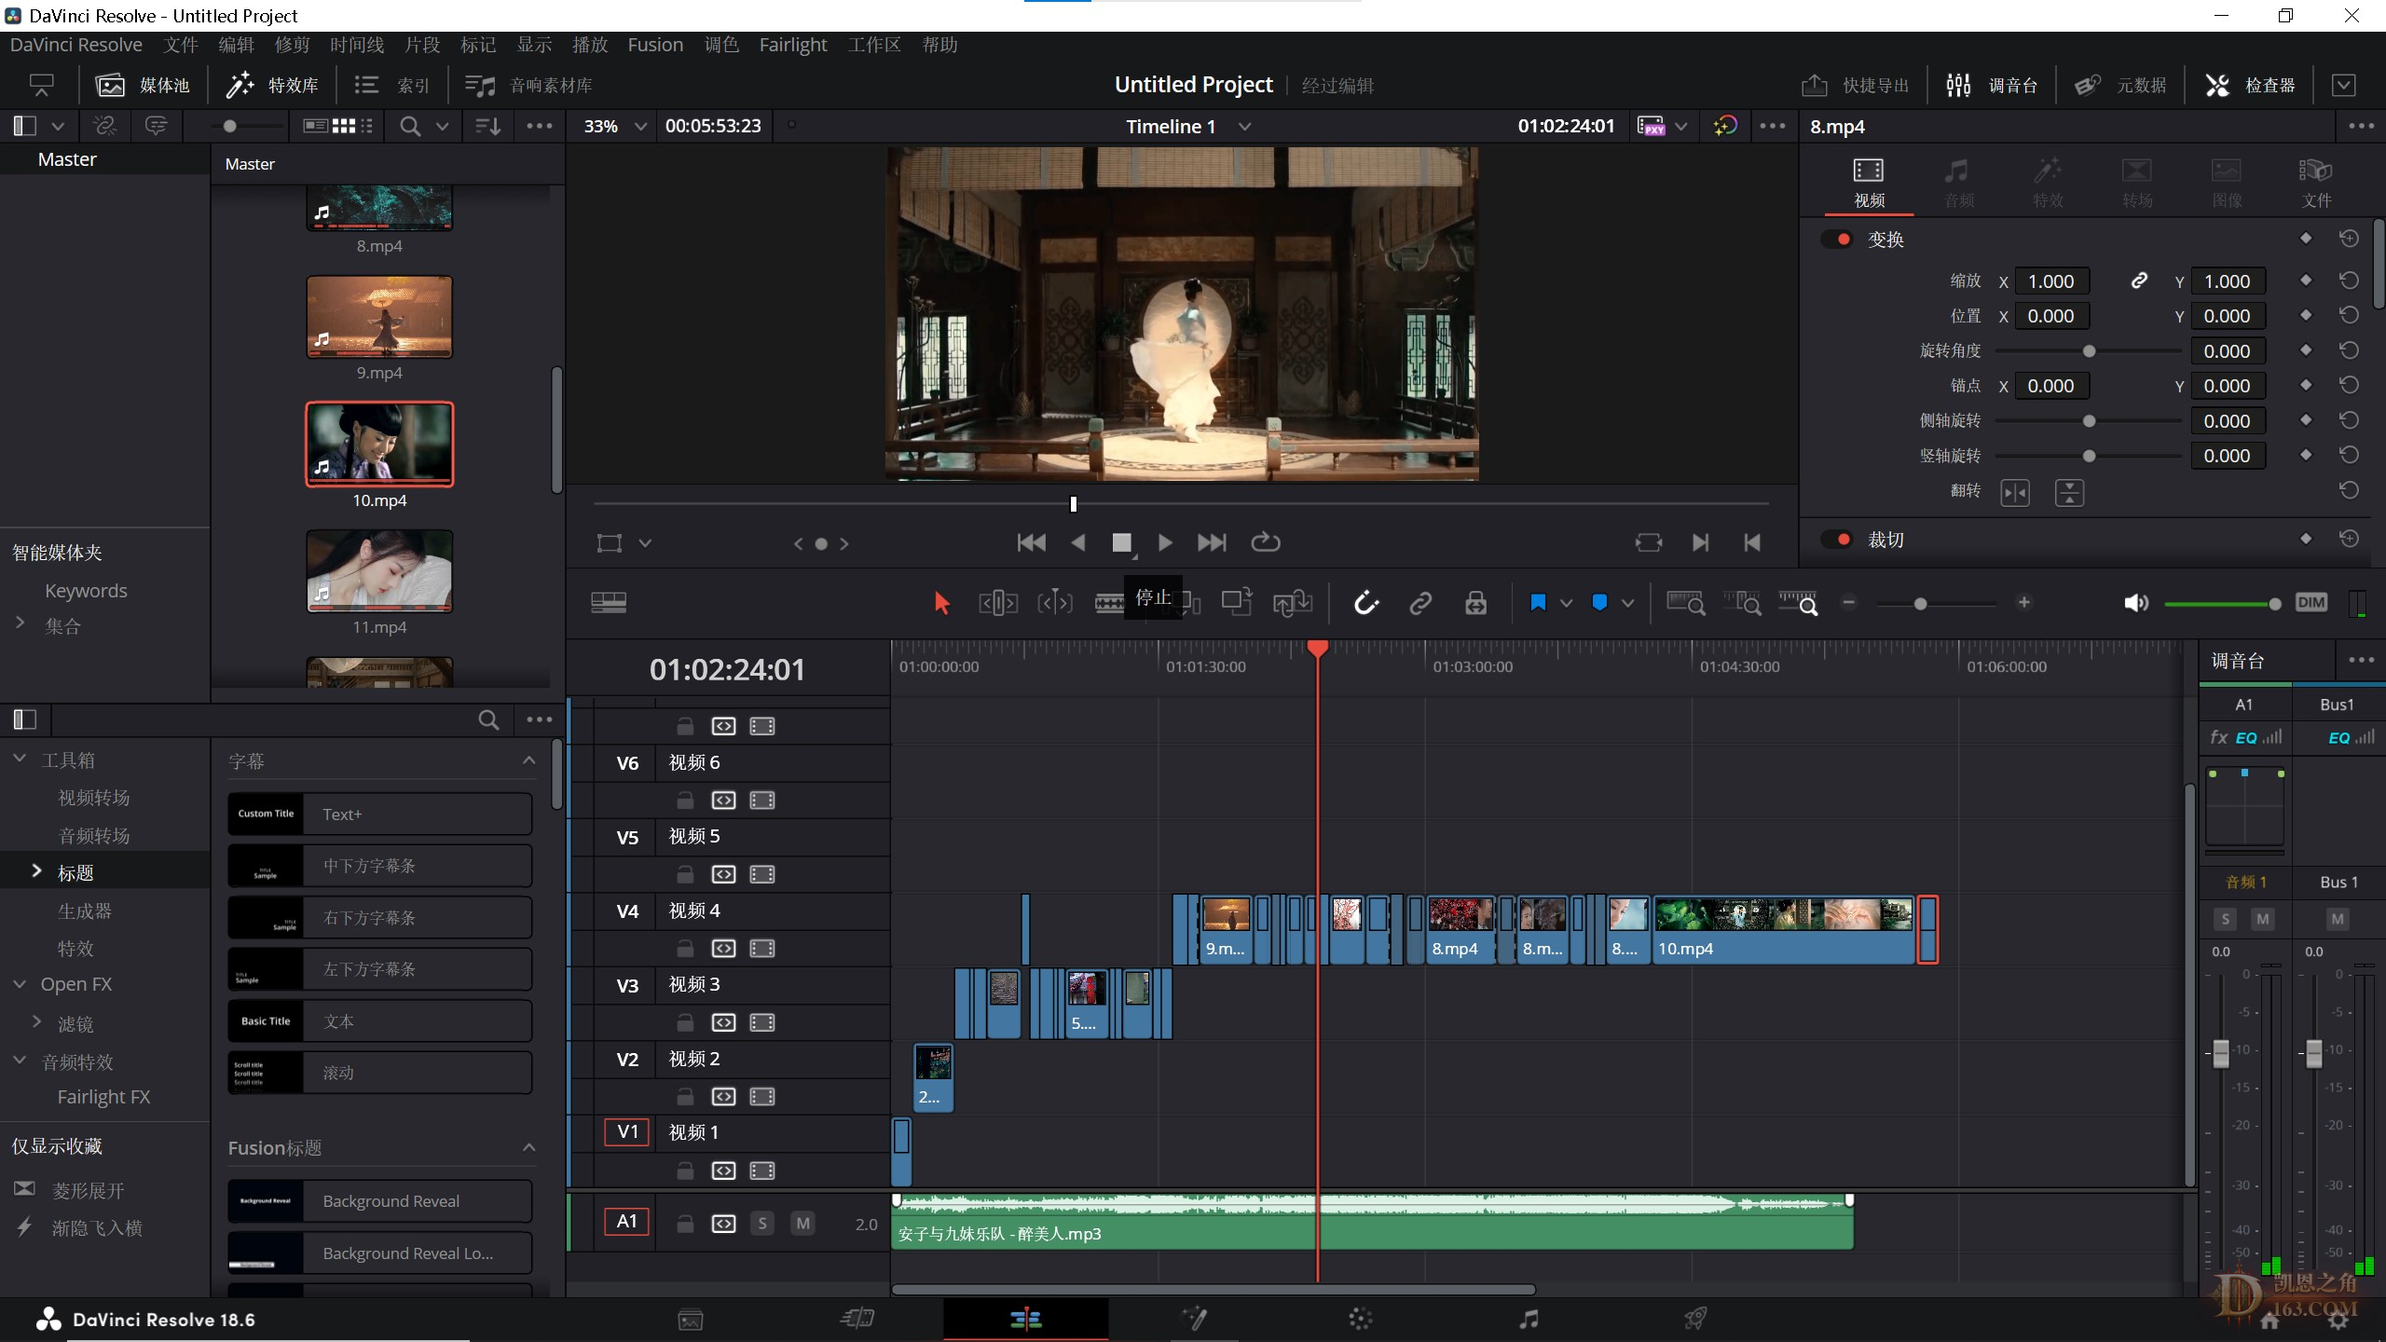Open the Media Pool panel
This screenshot has height=1342, width=2386.
[x=143, y=86]
